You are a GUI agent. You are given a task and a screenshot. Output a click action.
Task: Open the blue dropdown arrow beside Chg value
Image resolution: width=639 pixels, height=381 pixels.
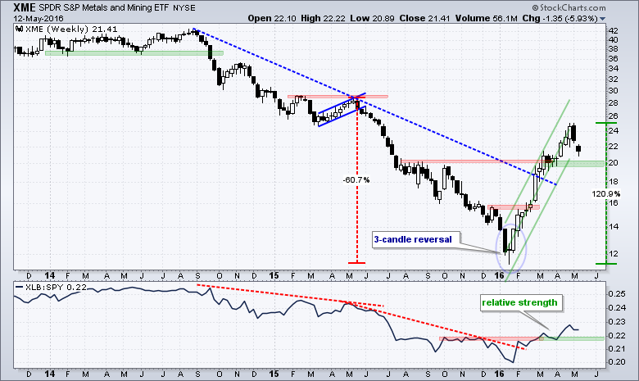click(x=603, y=19)
